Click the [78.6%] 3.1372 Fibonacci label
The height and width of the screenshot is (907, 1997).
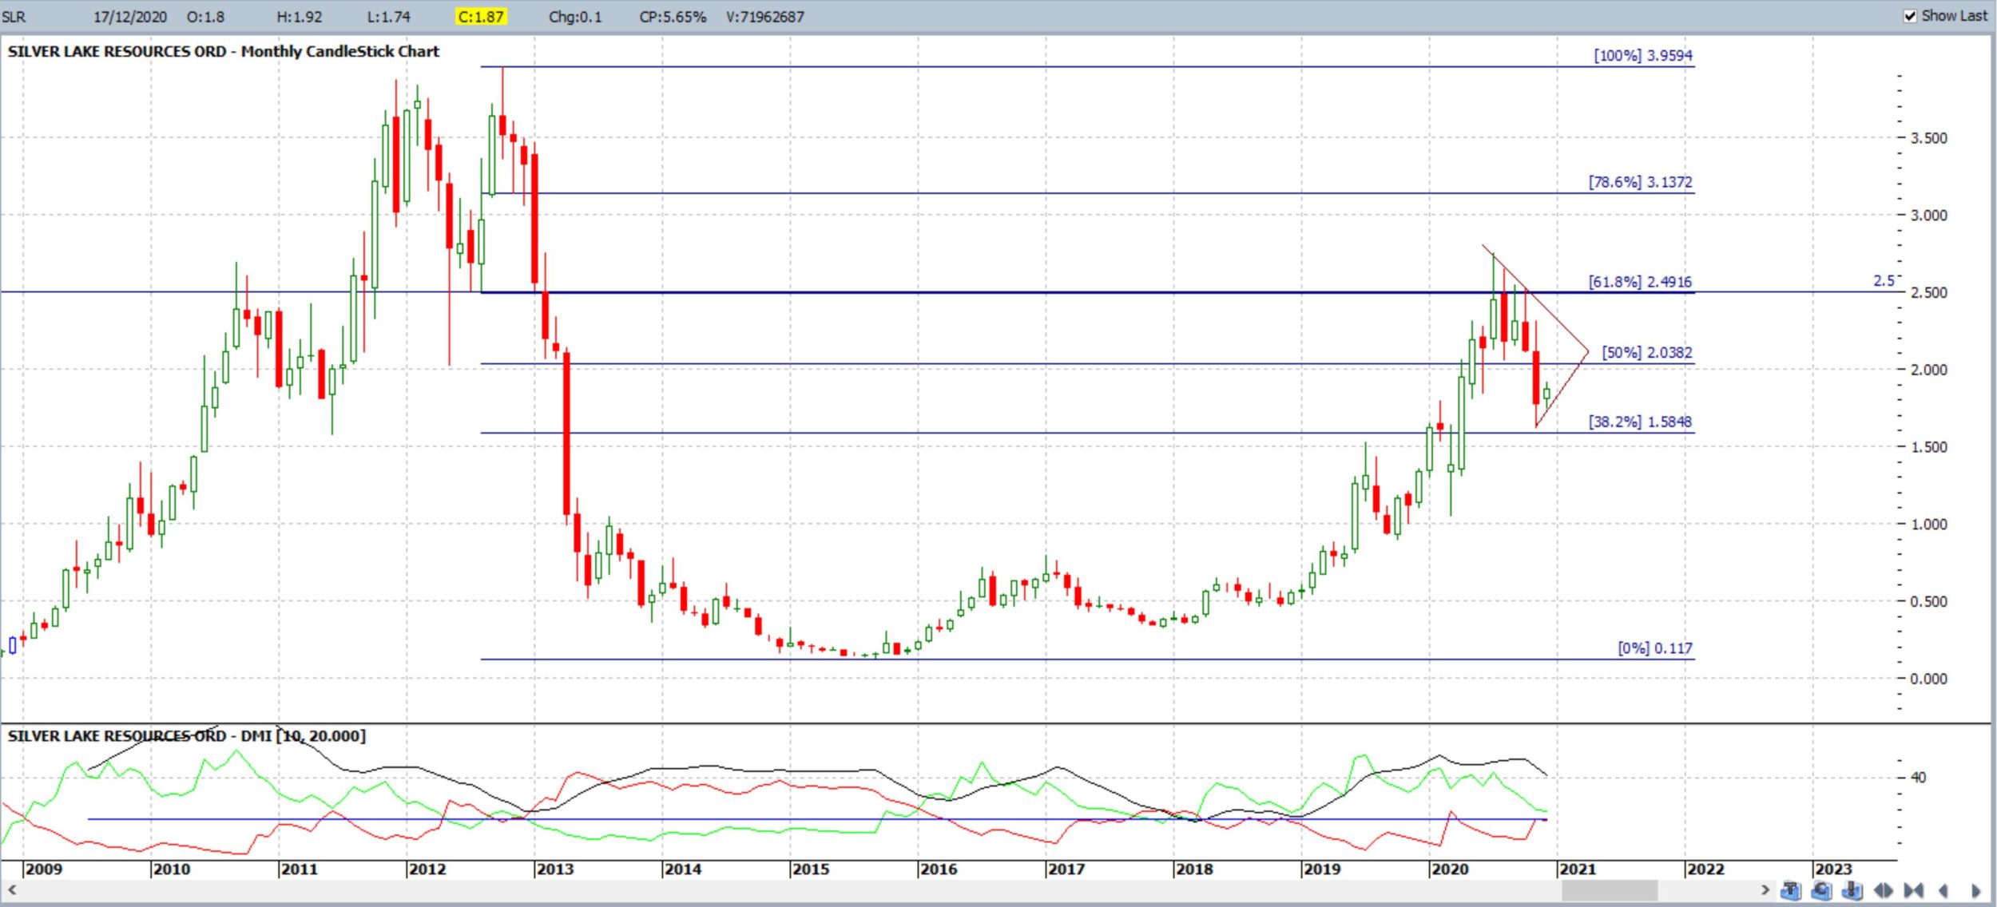tap(1640, 182)
